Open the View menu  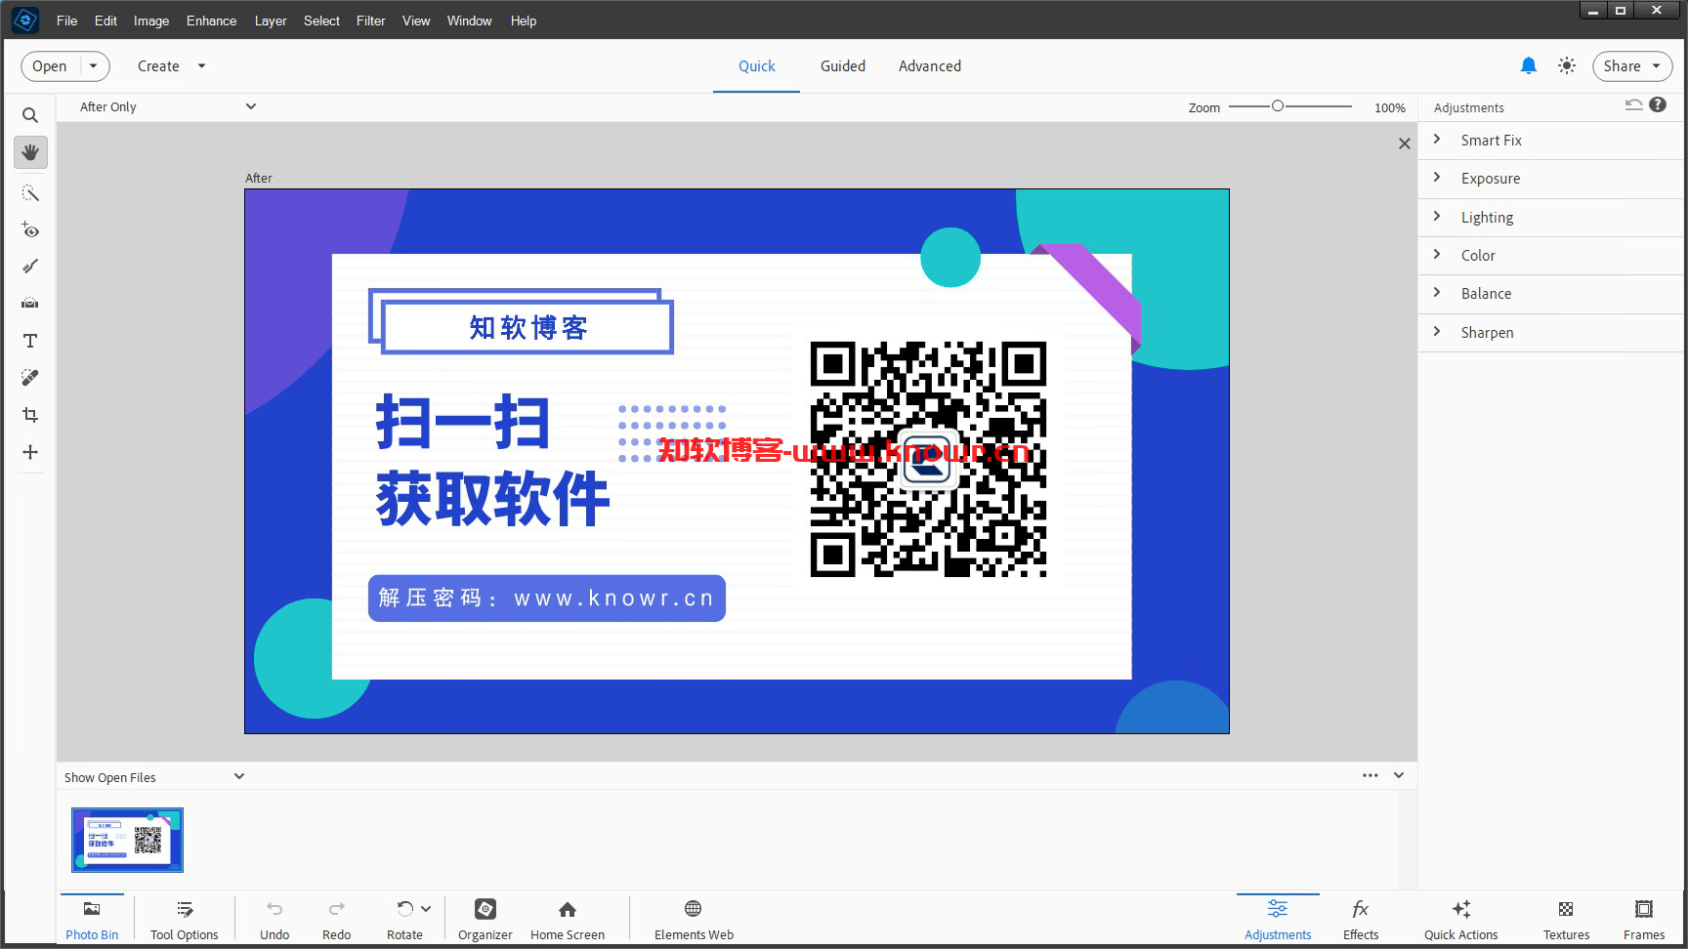pyautogui.click(x=416, y=21)
